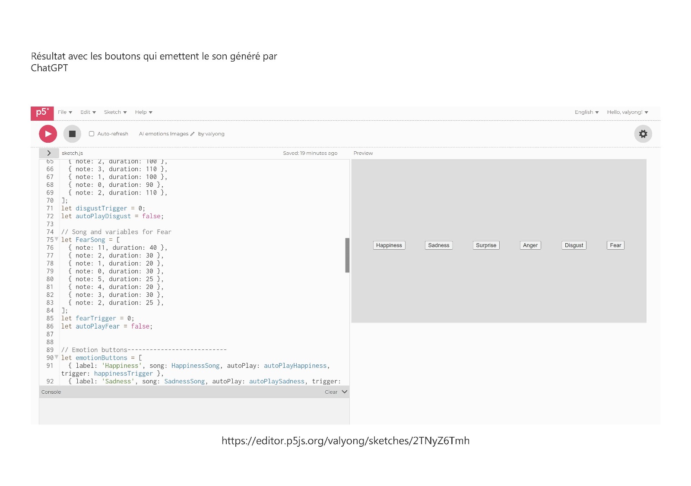Clear the console output
691x486 pixels.
[x=331, y=392]
